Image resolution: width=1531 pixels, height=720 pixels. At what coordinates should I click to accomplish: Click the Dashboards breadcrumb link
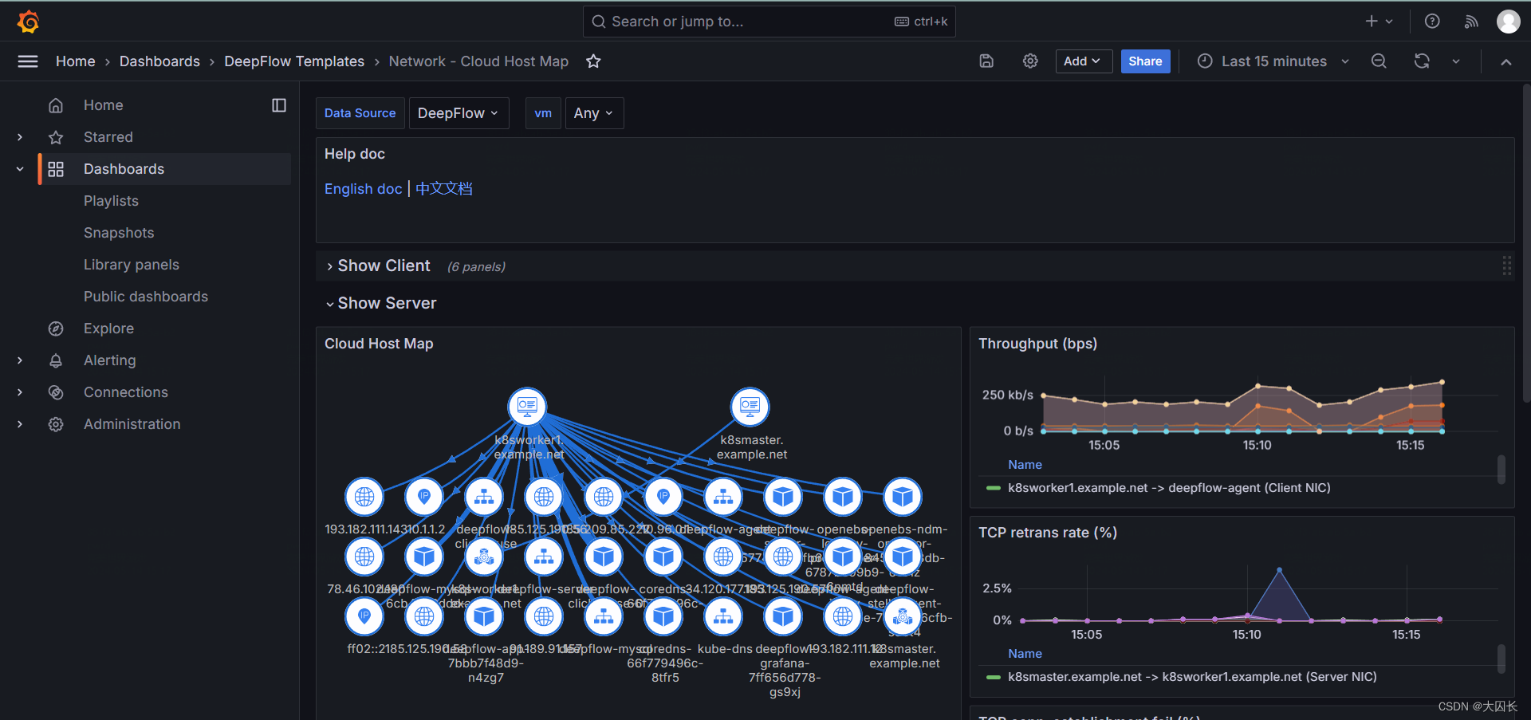coord(159,61)
